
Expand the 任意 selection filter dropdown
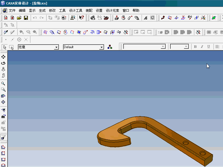pos(57,47)
